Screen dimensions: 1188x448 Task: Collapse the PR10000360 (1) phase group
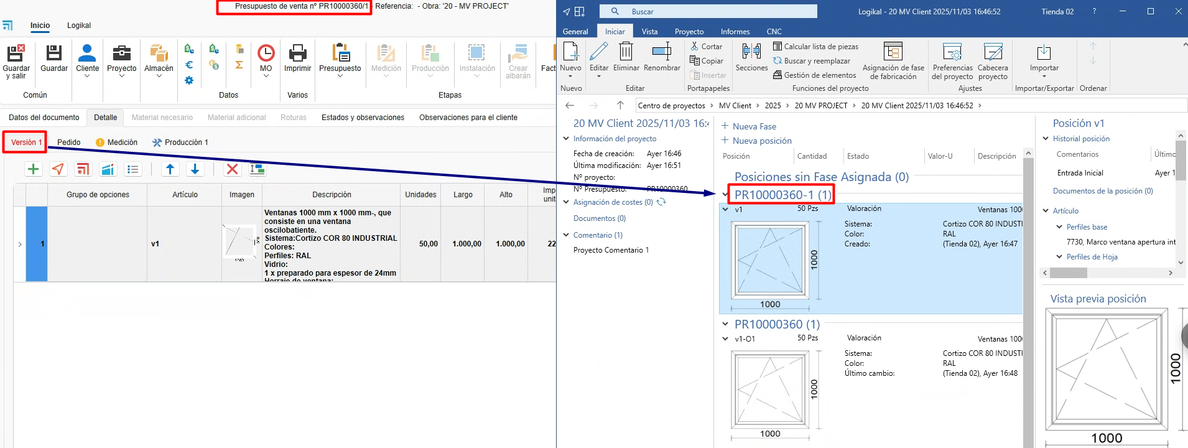pyautogui.click(x=725, y=324)
